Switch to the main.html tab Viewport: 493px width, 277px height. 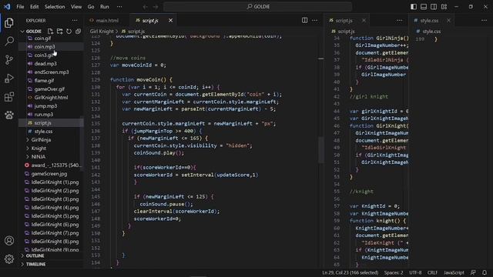(x=107, y=21)
